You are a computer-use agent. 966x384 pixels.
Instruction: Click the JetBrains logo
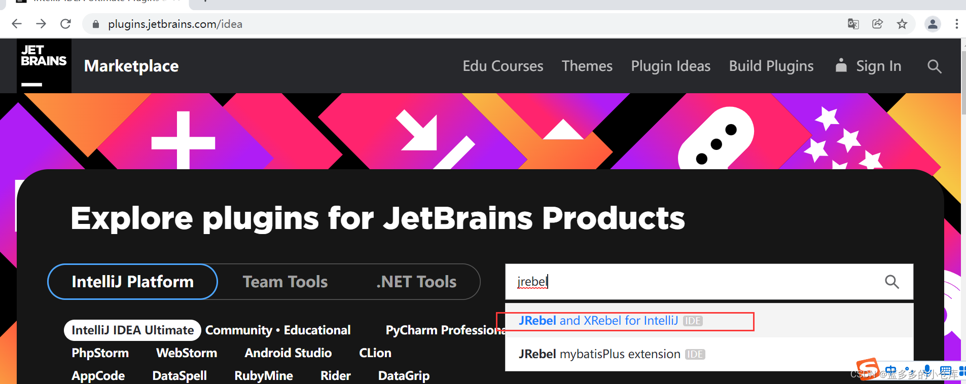click(x=44, y=65)
